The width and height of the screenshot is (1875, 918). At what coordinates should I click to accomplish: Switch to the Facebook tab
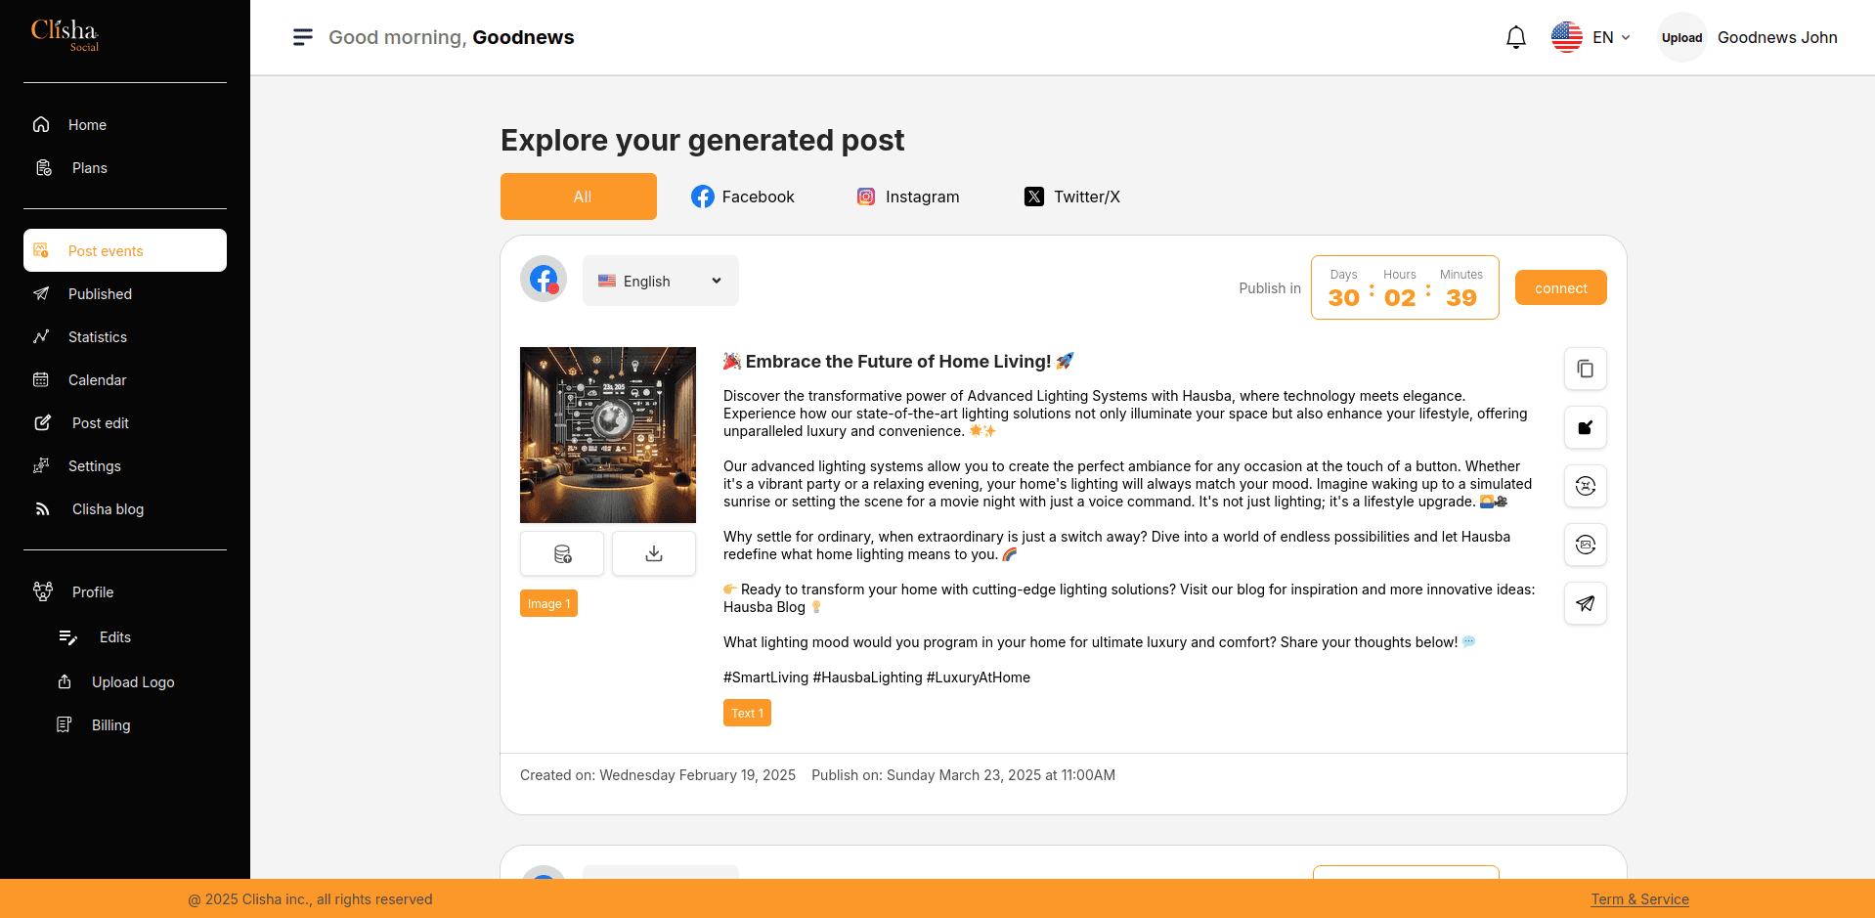click(x=743, y=197)
